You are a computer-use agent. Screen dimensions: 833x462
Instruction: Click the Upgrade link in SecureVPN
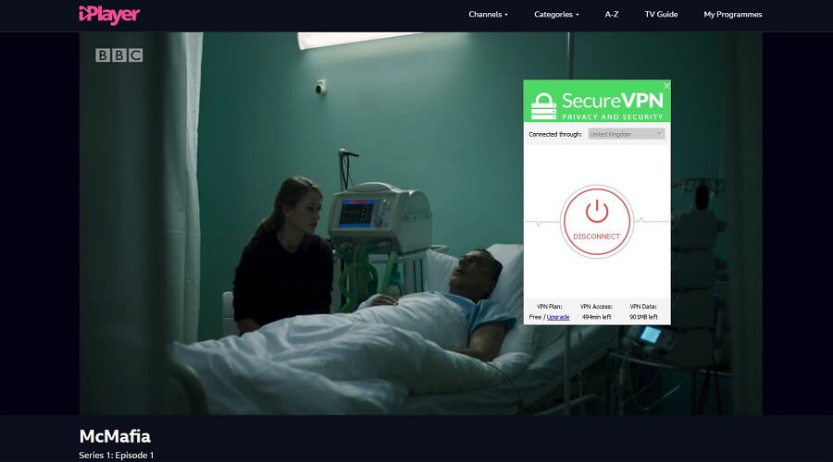(558, 317)
